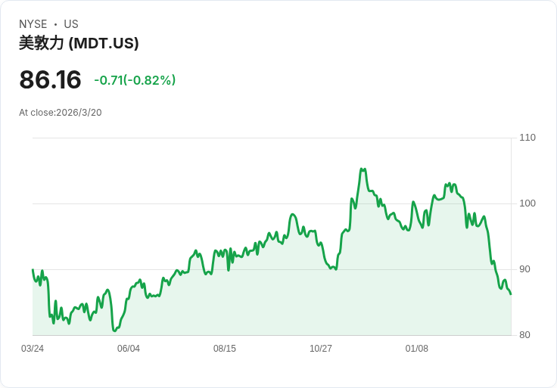Click the 90 y-axis price label

tap(524, 269)
